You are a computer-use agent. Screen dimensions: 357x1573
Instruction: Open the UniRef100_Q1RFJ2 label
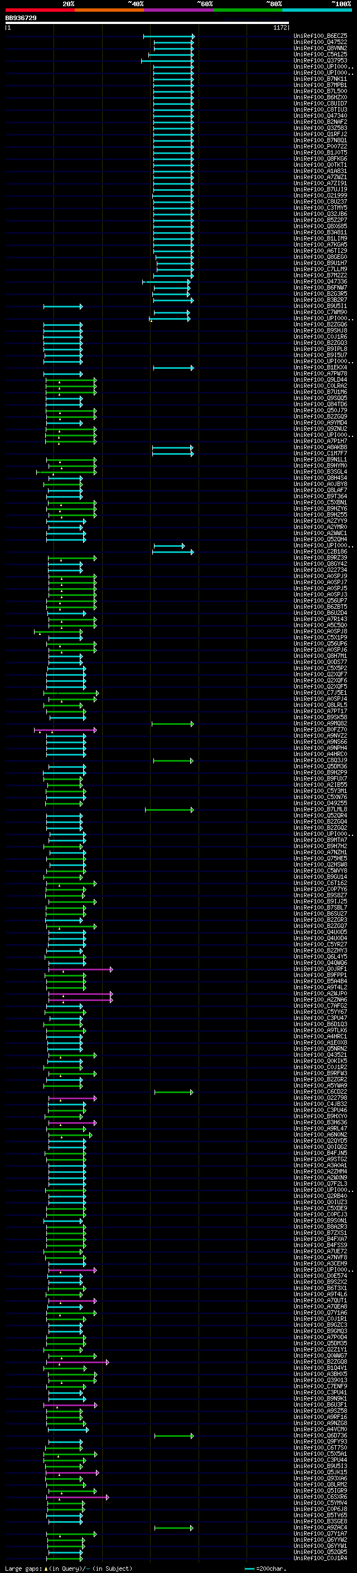[x=320, y=134]
